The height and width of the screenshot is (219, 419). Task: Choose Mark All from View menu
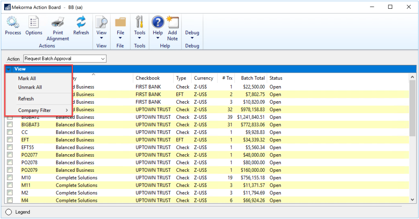pyautogui.click(x=27, y=78)
